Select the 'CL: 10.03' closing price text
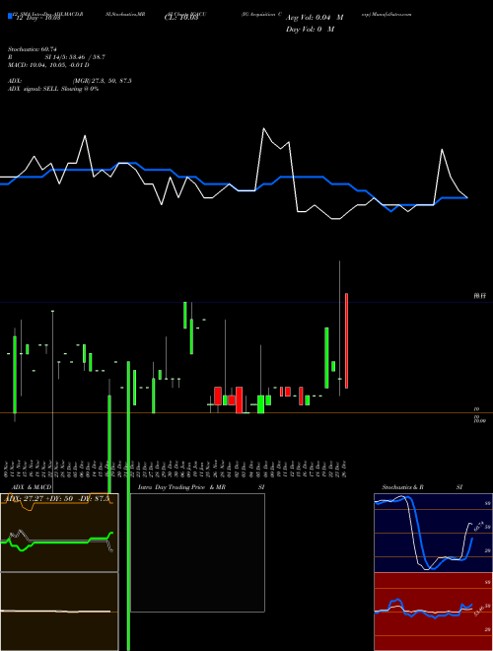Screen dimensions: 493x651 (181, 18)
